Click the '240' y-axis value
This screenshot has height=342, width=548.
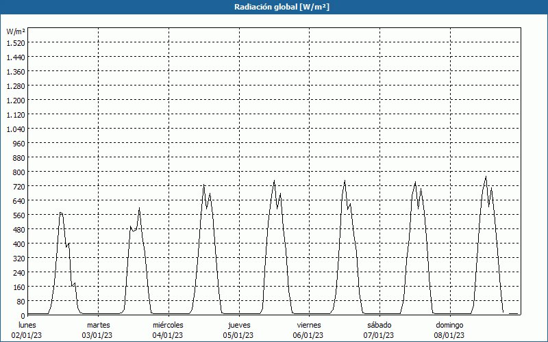point(19,272)
